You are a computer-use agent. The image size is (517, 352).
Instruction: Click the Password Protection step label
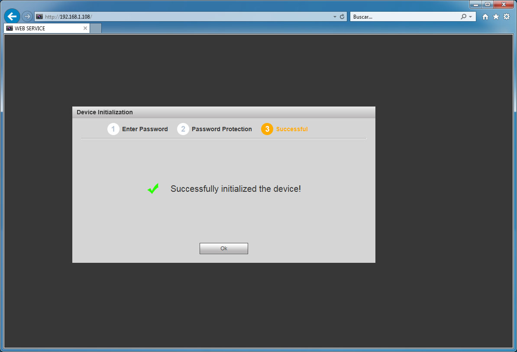pos(222,129)
